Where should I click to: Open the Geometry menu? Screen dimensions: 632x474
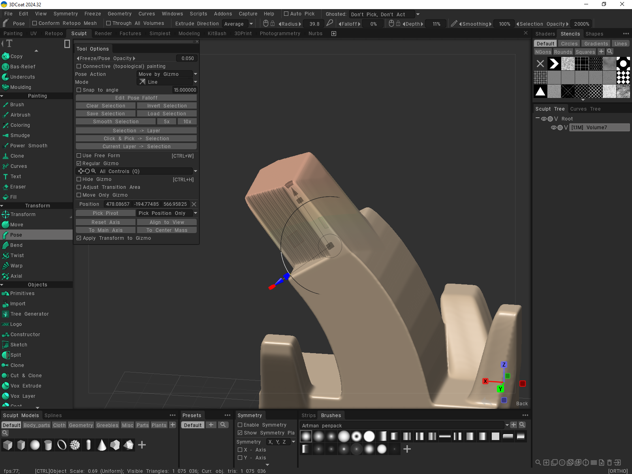tap(119, 14)
